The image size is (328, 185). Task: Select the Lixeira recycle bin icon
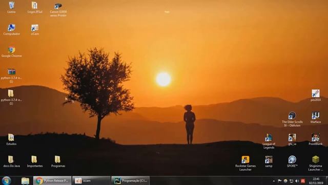pos(11,8)
